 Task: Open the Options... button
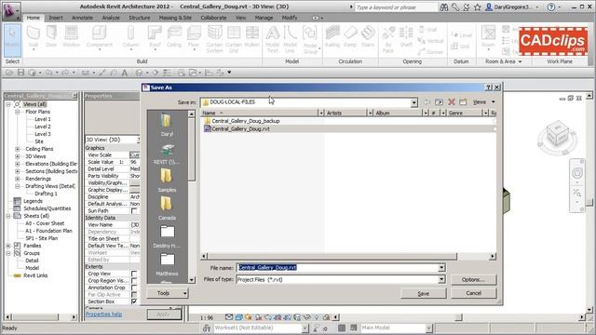[474, 279]
